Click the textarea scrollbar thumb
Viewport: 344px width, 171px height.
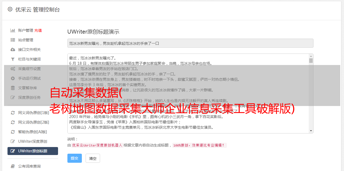click(311, 60)
